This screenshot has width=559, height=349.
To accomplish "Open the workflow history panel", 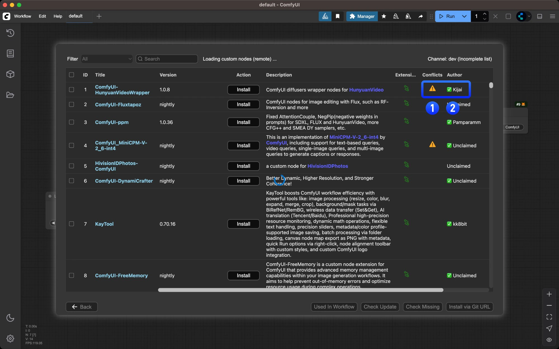I will (10, 33).
